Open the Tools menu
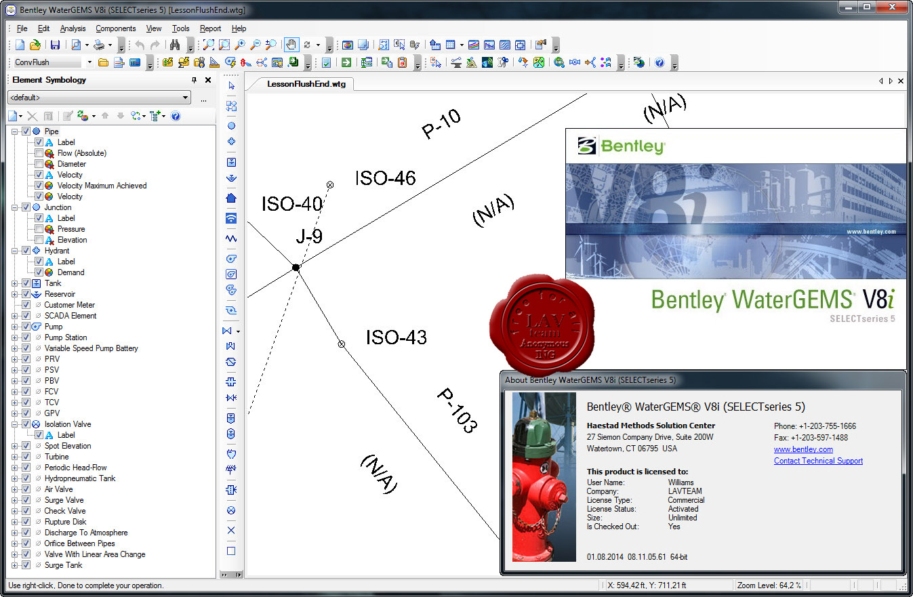This screenshot has height=597, width=913. tap(180, 28)
